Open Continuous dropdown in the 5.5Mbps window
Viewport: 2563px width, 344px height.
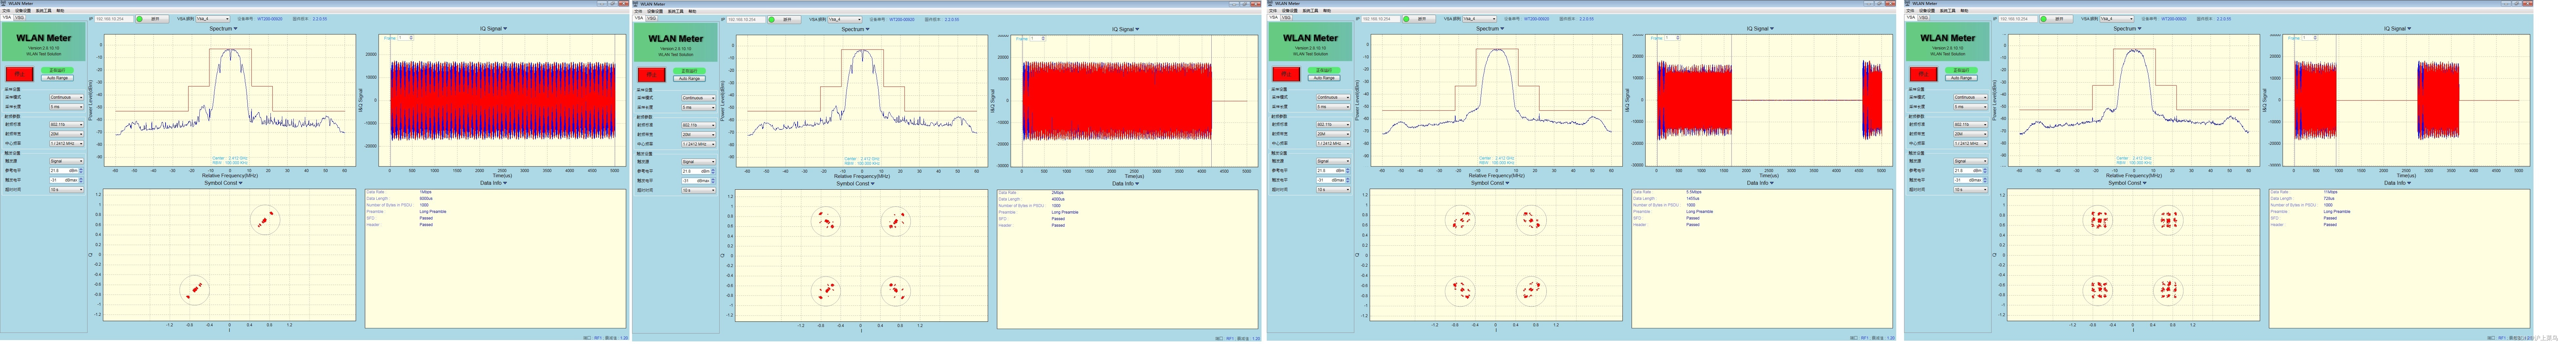1333,97
